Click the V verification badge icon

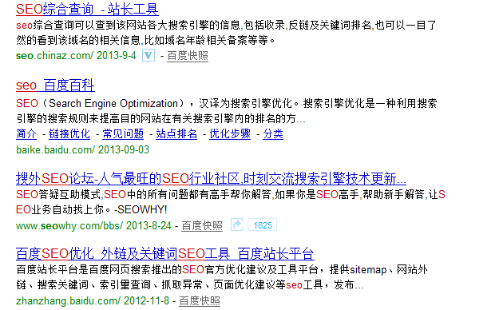(x=149, y=55)
